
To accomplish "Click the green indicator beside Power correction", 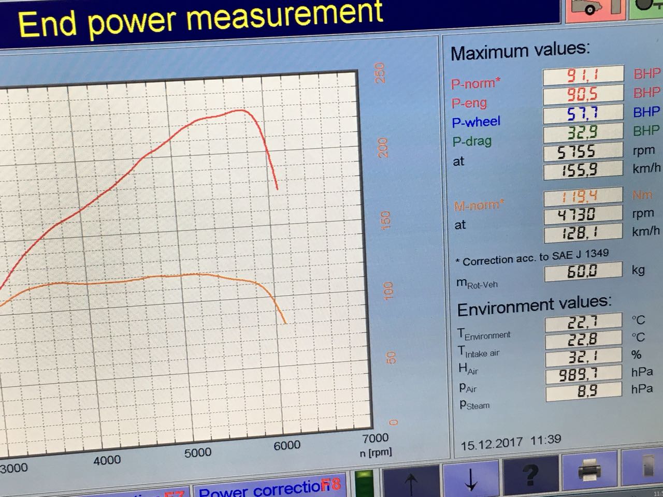I will pyautogui.click(x=365, y=483).
